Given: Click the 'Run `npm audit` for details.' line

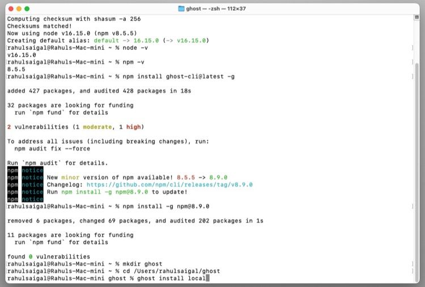Looking at the screenshot, I should 58,163.
